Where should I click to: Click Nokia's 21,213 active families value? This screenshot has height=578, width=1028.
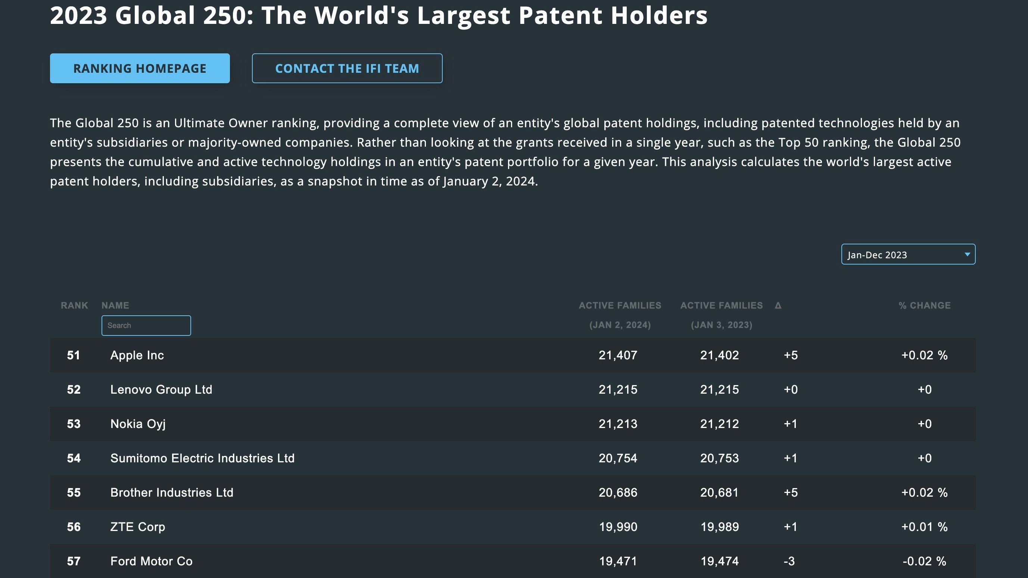(618, 424)
